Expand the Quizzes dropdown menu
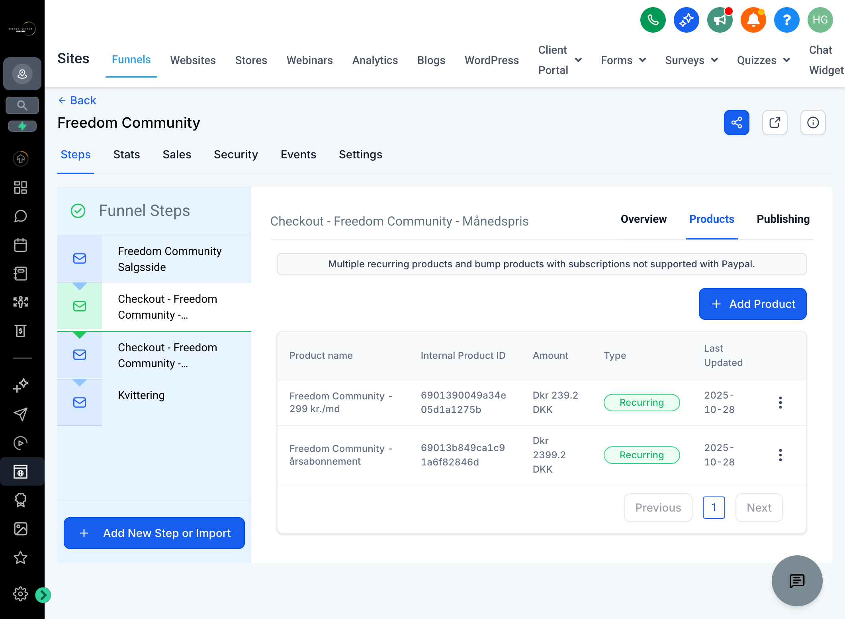The image size is (845, 619). pos(763,60)
